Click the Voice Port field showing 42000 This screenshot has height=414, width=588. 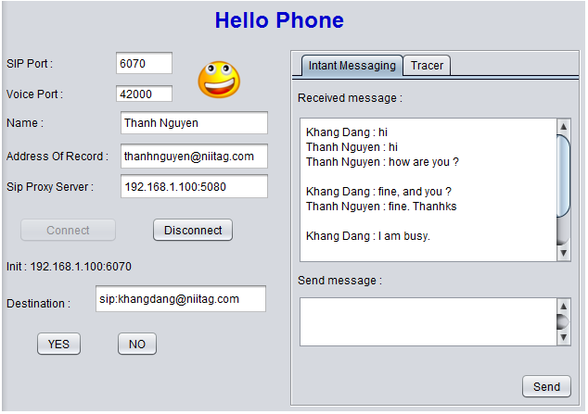(144, 94)
